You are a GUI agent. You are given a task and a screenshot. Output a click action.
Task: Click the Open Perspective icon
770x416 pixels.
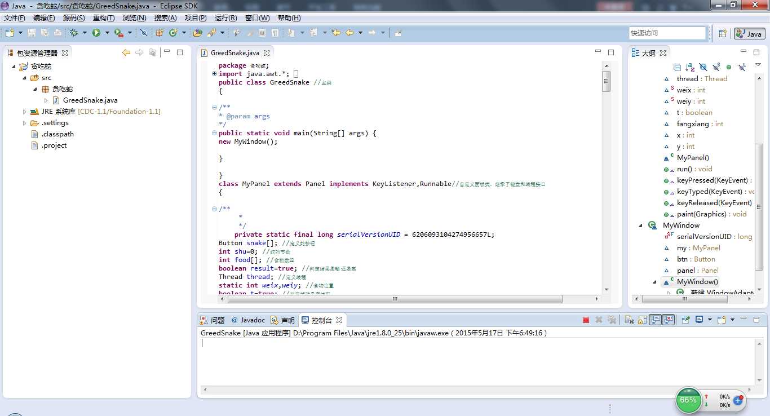click(x=723, y=34)
